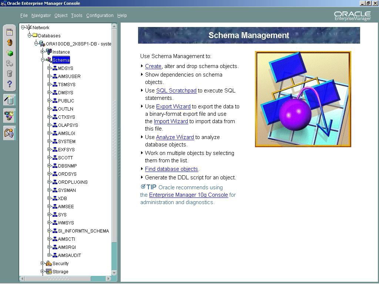Click the Refresh icon in left toolbar
The height and width of the screenshot is (284, 379).
(x=10, y=43)
